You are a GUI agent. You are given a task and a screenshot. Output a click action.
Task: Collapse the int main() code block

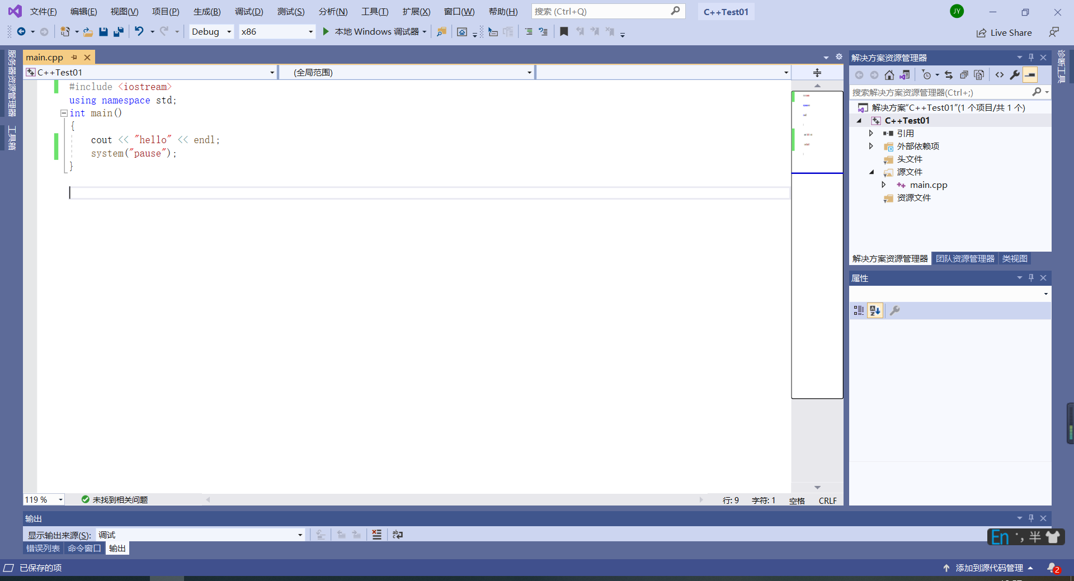click(x=64, y=113)
